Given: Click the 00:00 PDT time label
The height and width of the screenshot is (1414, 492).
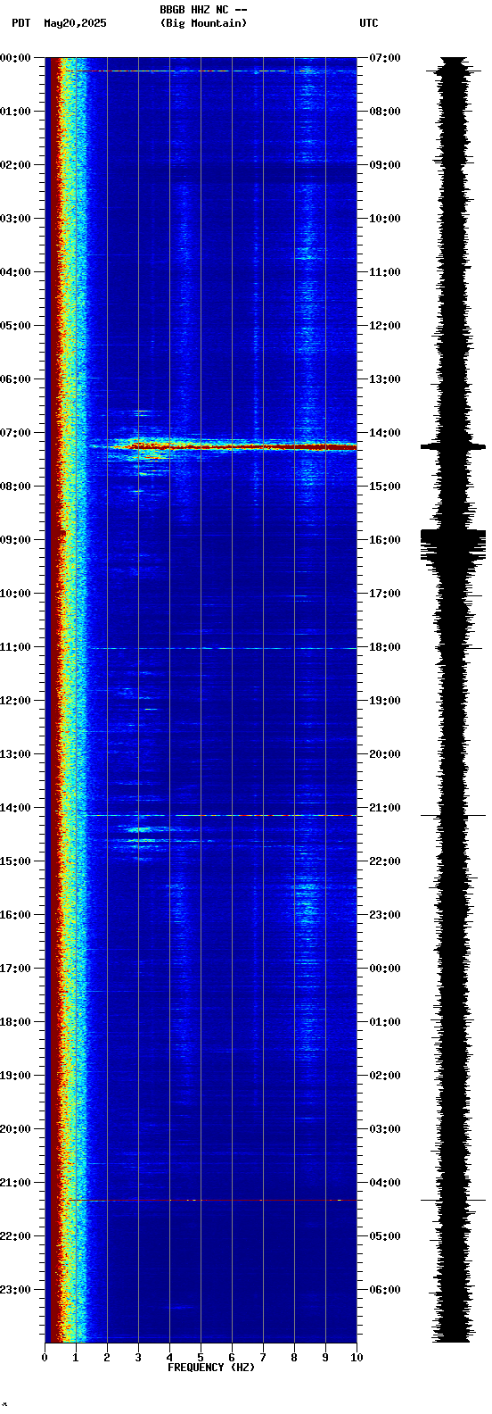Looking at the screenshot, I should click(15, 58).
